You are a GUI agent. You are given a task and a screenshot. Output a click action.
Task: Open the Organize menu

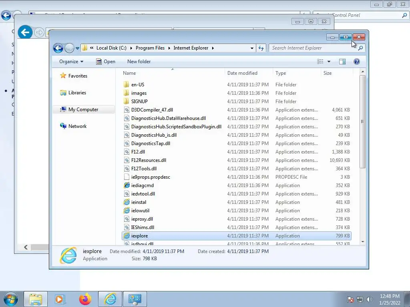coord(71,62)
